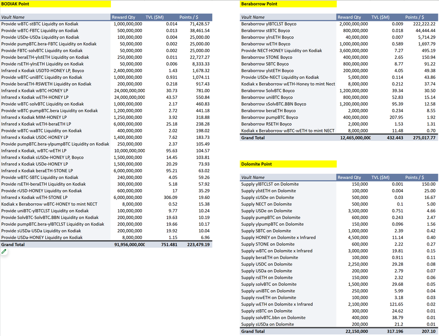439x336 pixels.
Task: Select TVL value 306.09
Action: click(170, 197)
